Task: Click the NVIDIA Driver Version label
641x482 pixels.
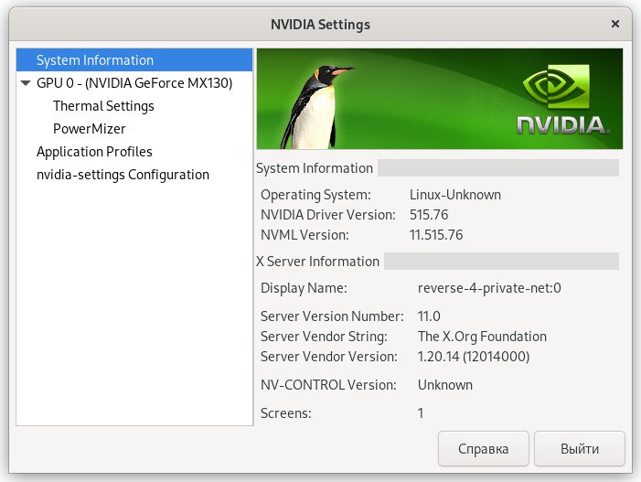Action: 328,215
